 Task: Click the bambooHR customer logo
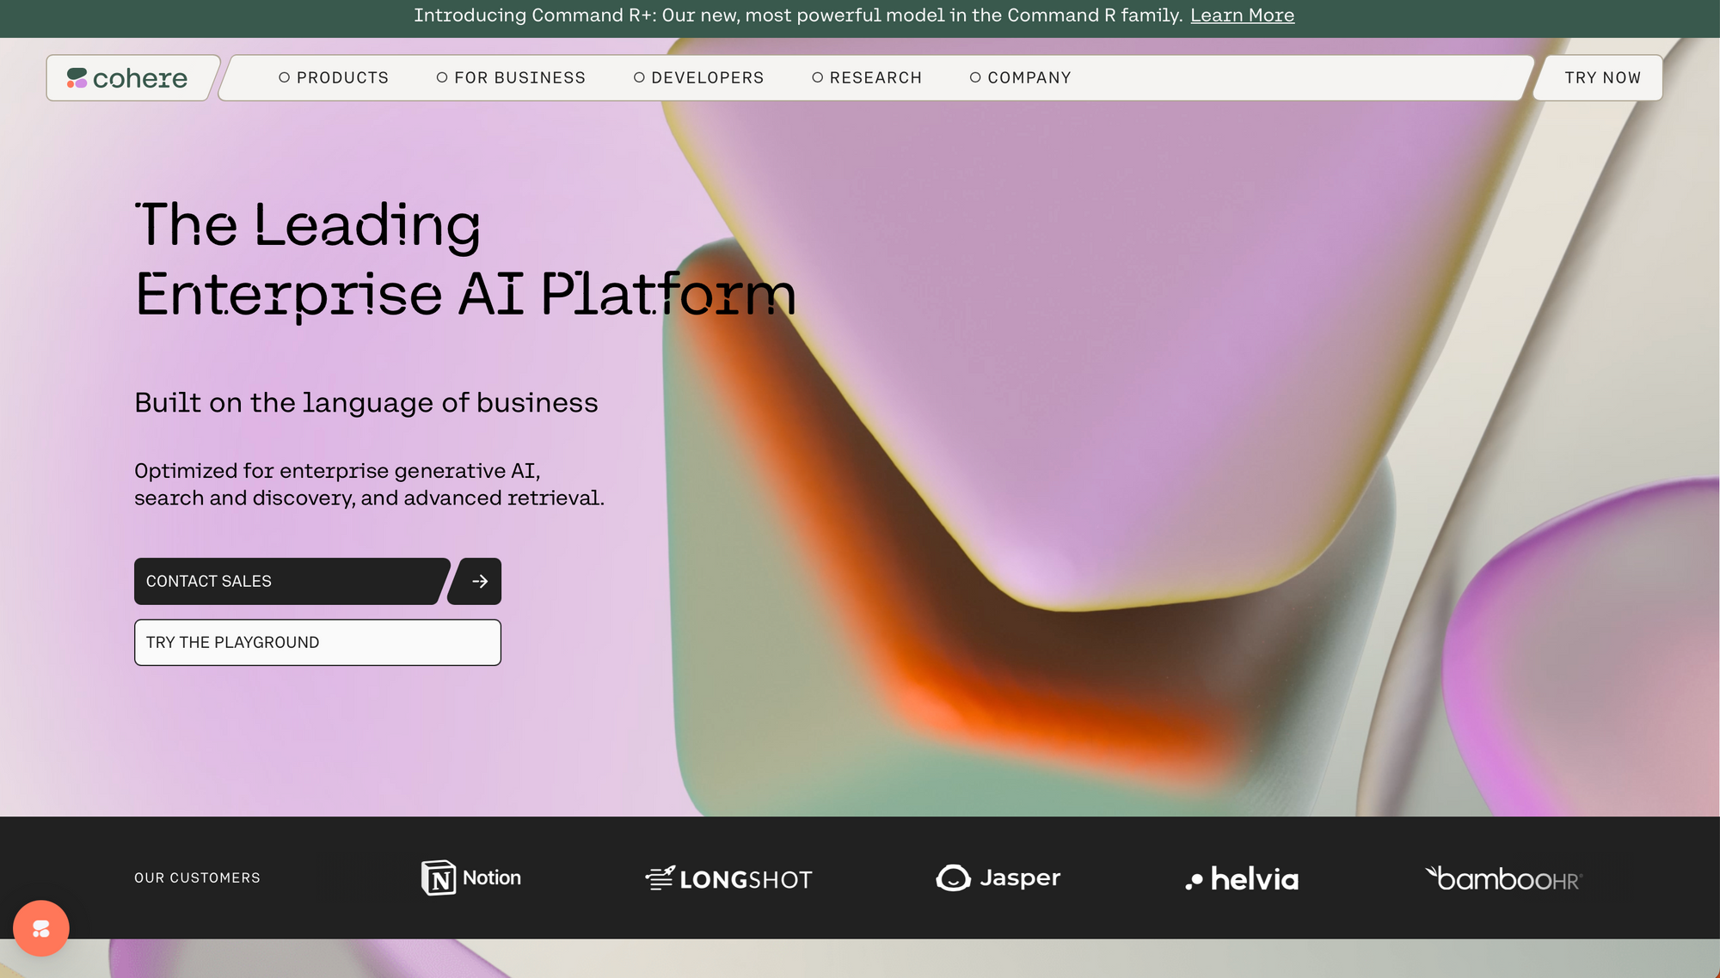1504,878
